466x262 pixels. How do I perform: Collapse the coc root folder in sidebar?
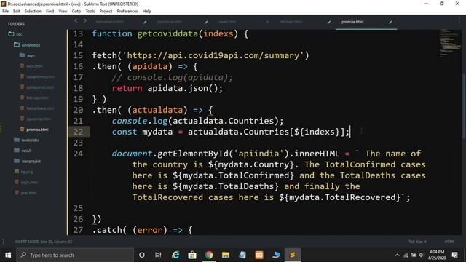point(12,34)
